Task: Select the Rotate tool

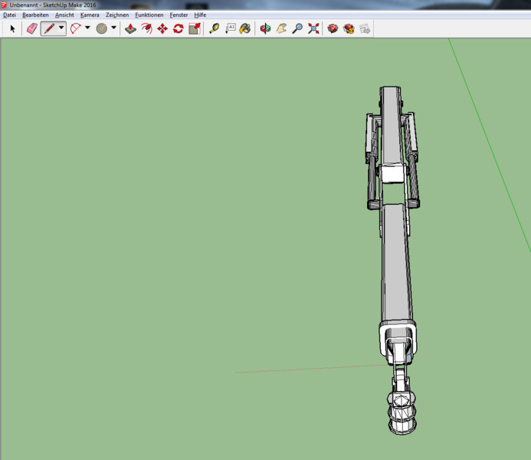Action: [x=179, y=28]
